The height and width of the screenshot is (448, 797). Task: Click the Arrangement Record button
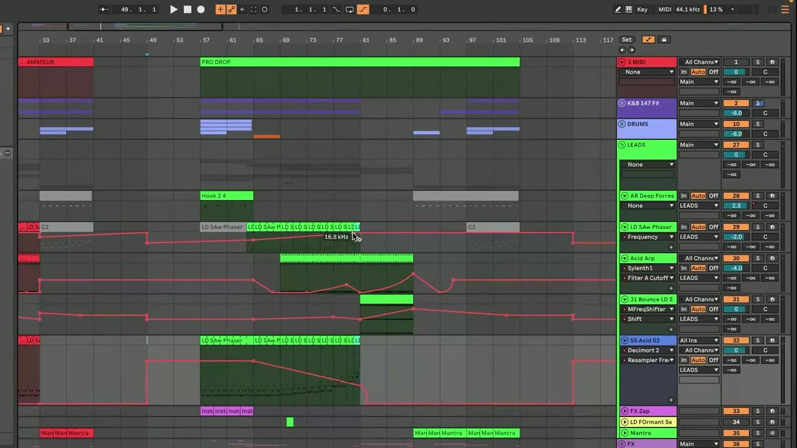pos(201,9)
